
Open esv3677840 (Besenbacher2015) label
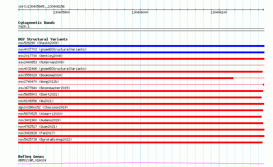[44, 88]
